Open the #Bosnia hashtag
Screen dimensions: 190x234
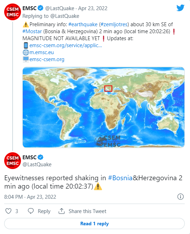point(120,178)
